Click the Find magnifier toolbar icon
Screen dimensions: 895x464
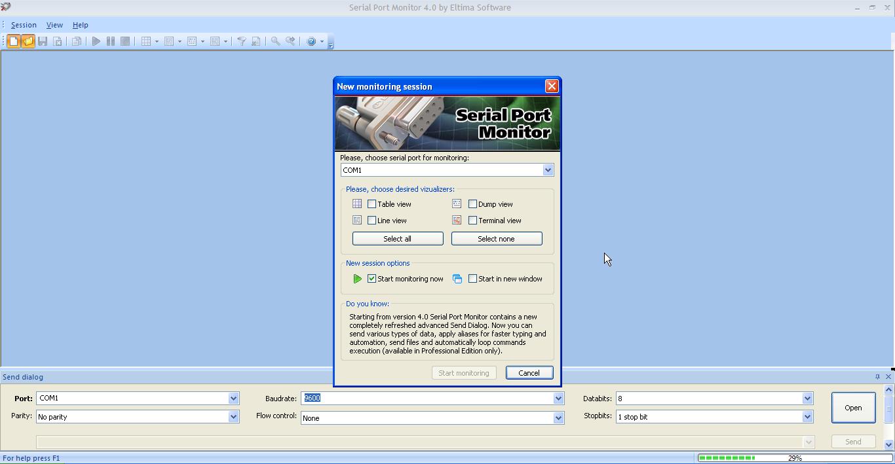tap(276, 41)
